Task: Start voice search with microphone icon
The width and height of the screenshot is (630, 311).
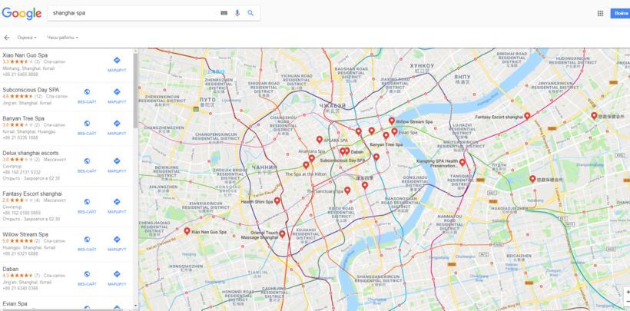Action: pyautogui.click(x=237, y=13)
